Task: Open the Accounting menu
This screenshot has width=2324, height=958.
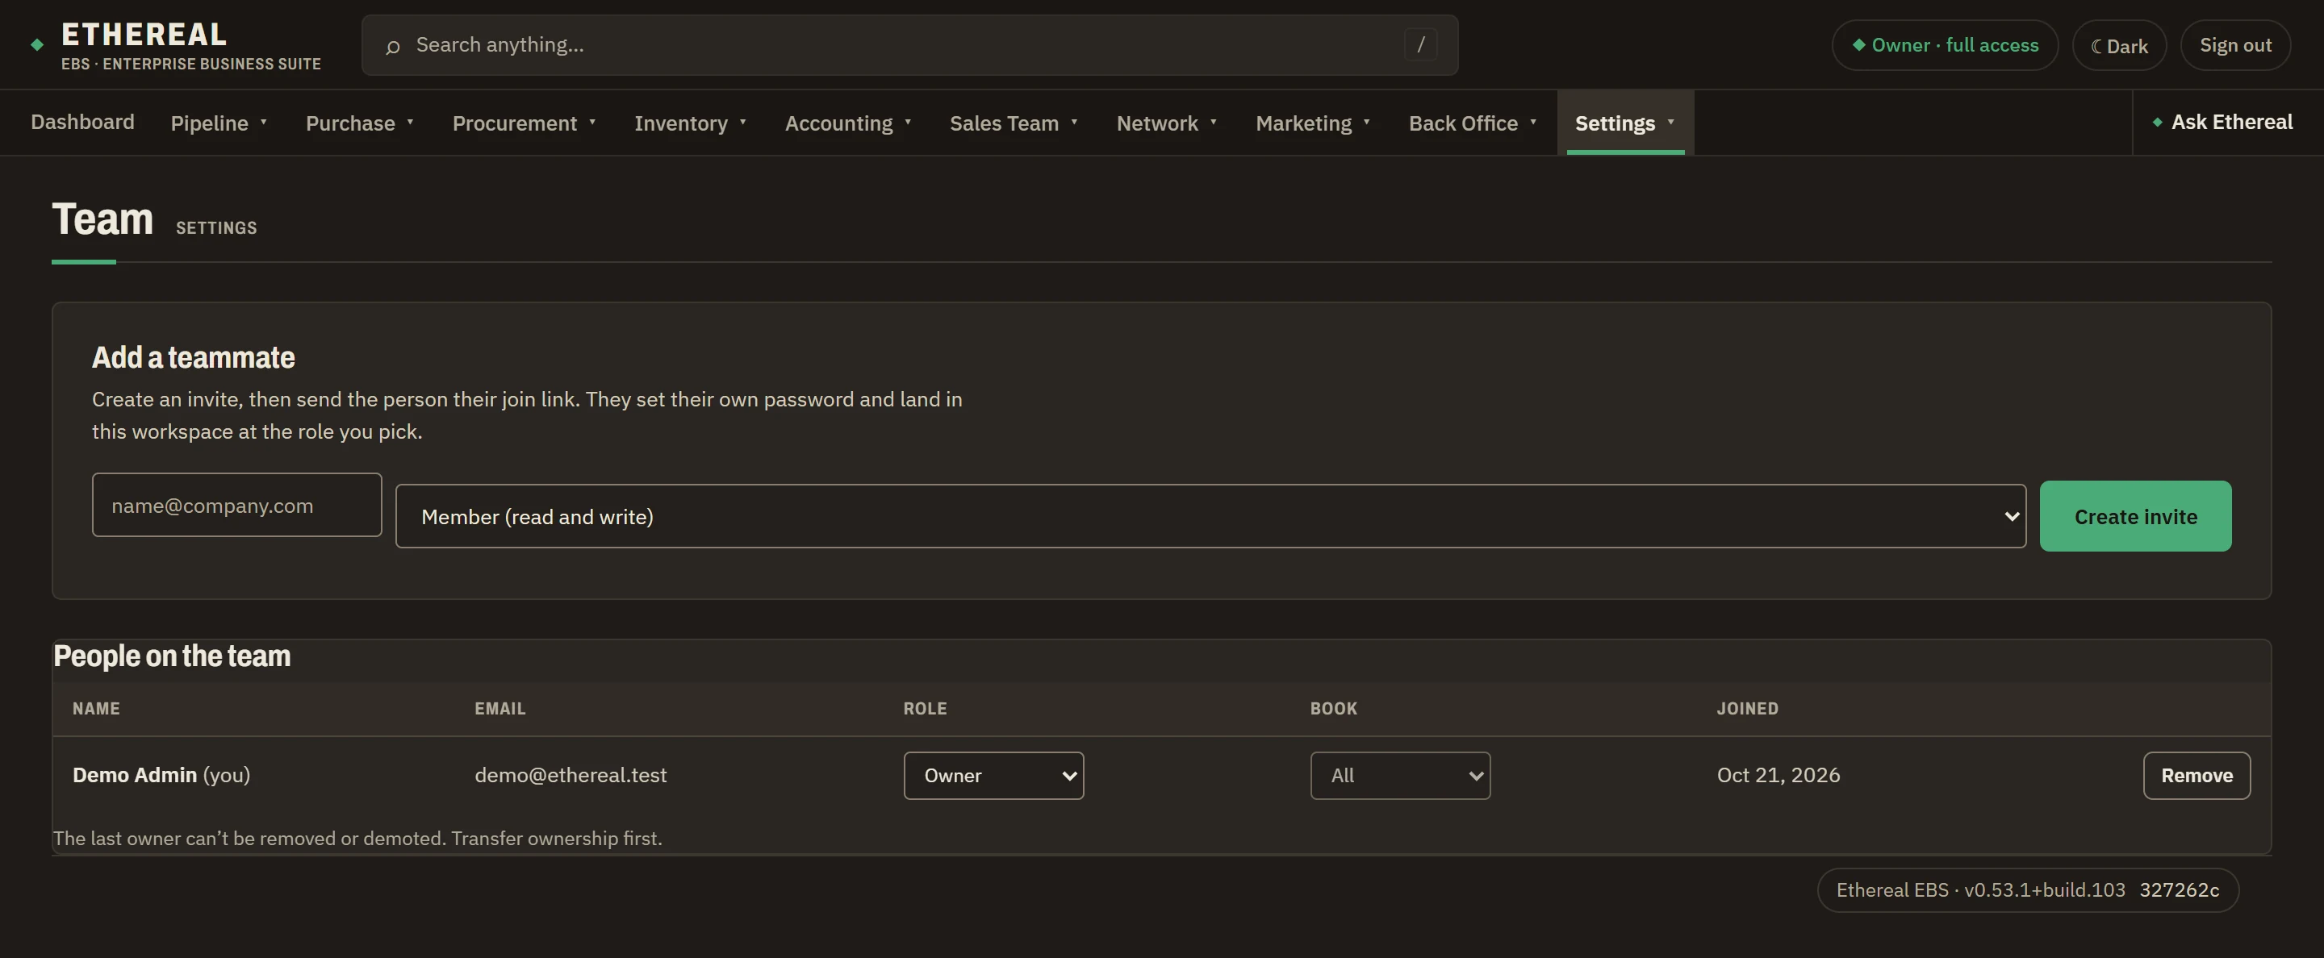Action: point(847,123)
